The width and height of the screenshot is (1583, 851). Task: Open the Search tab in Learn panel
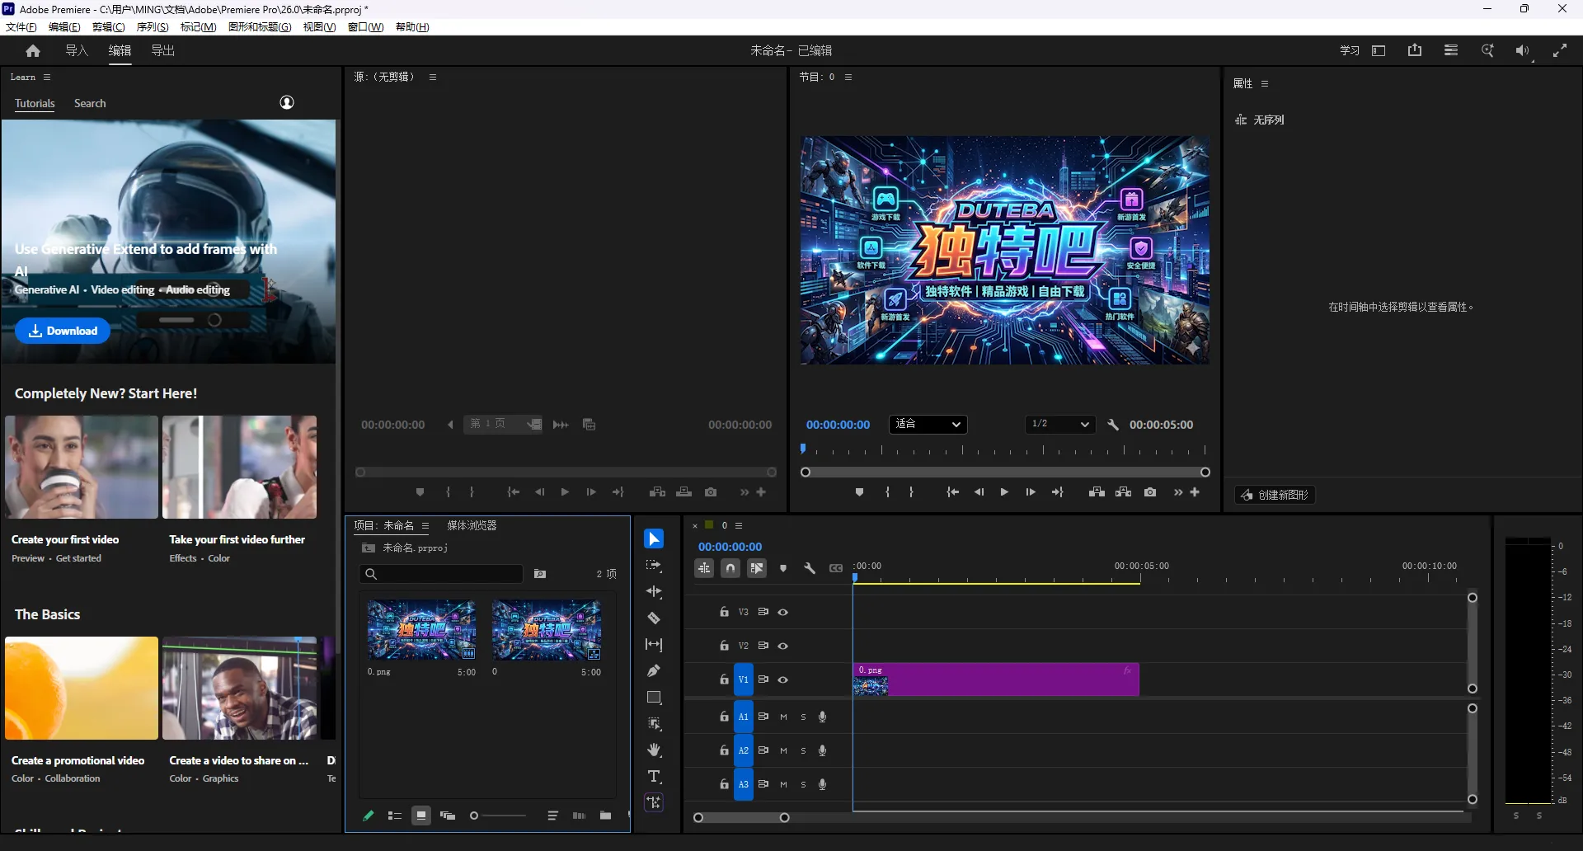(x=90, y=103)
